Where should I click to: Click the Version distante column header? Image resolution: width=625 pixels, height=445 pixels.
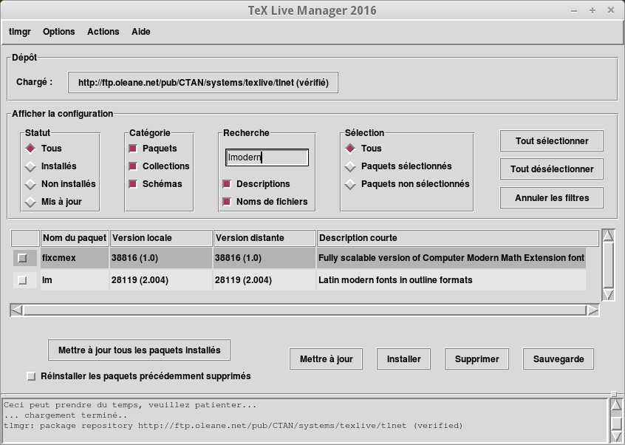click(x=264, y=238)
